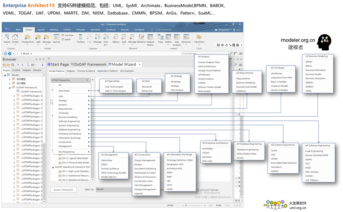Open the Search tool in the Explore group

point(7,38)
